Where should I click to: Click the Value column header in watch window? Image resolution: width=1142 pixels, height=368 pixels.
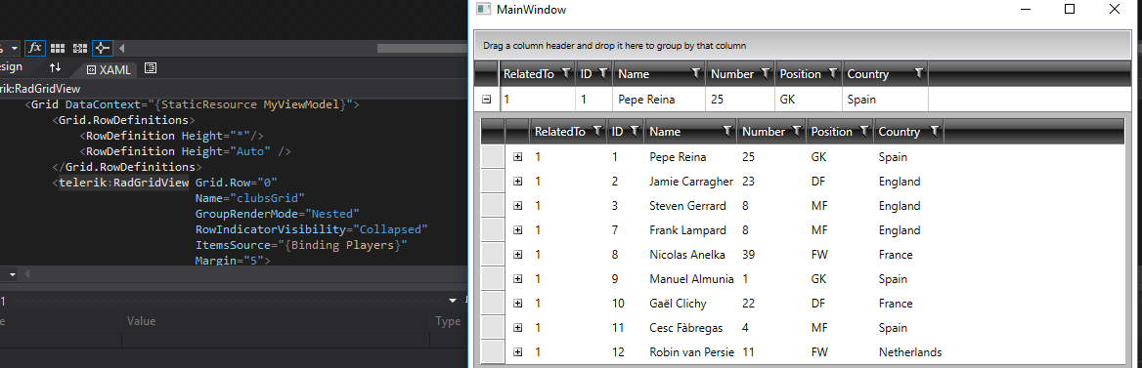(x=276, y=321)
